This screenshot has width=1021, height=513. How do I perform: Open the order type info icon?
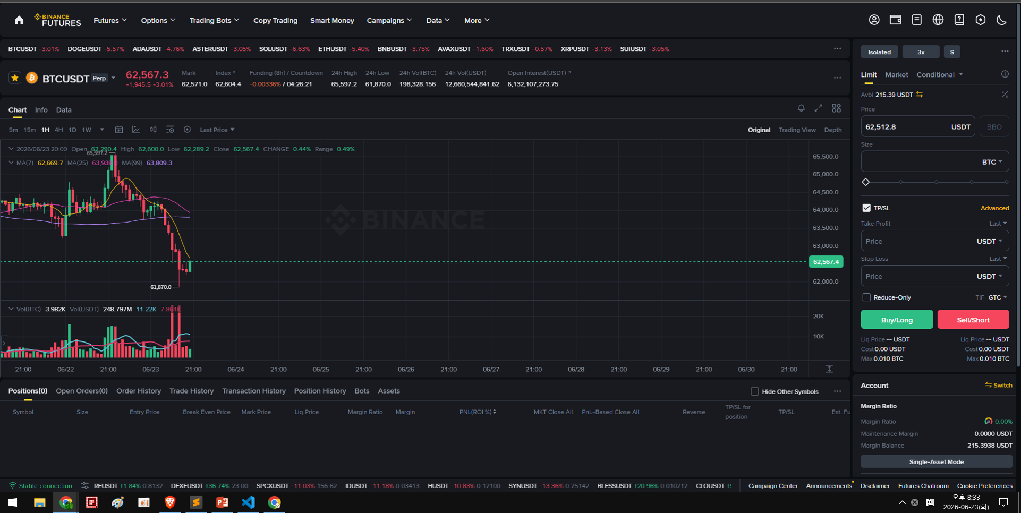point(1005,74)
